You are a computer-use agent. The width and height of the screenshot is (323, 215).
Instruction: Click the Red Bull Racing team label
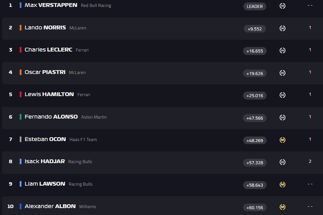pyautogui.click(x=96, y=6)
